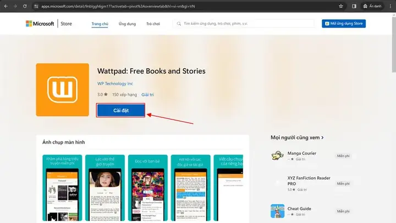
Task: Open Chrome three-dot menu
Action: point(390,6)
